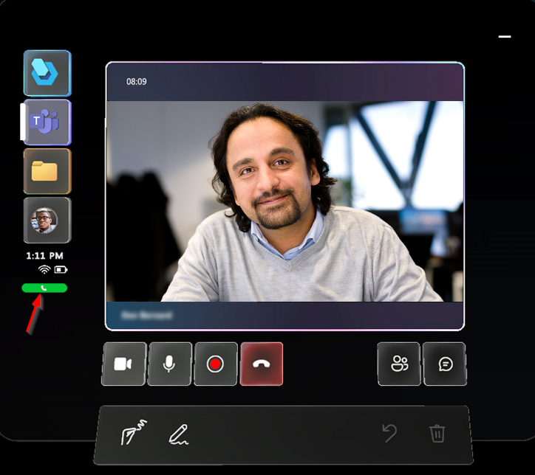This screenshot has width=535, height=475.
Task: Open the call chat panel
Action: click(446, 364)
